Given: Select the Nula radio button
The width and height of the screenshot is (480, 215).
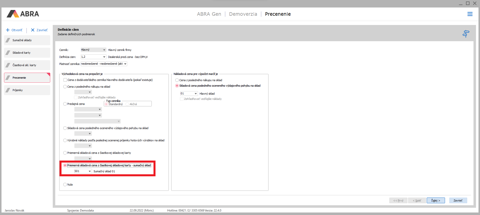Looking at the screenshot, I should click(65, 185).
